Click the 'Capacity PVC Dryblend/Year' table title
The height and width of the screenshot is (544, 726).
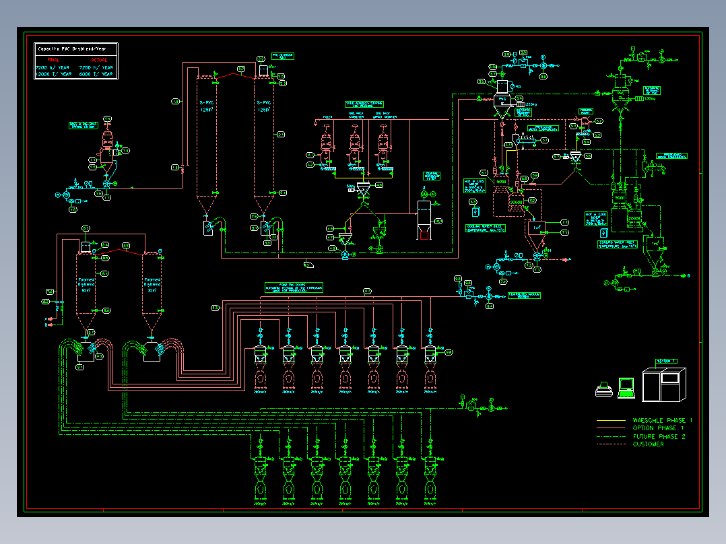[72, 48]
